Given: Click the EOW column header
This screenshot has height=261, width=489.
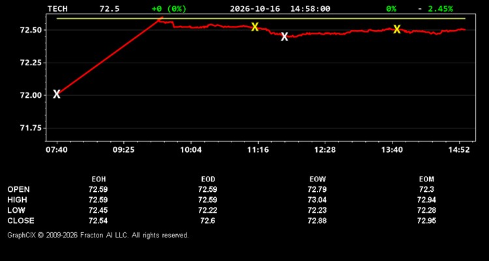Looking at the screenshot, I should 318,179.
